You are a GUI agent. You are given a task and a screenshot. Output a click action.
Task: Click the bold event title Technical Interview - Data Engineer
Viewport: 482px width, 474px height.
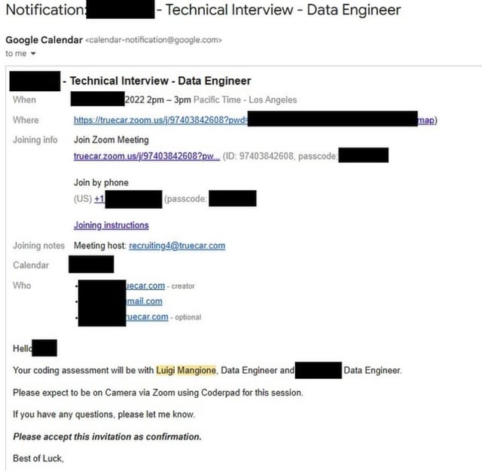(x=160, y=81)
